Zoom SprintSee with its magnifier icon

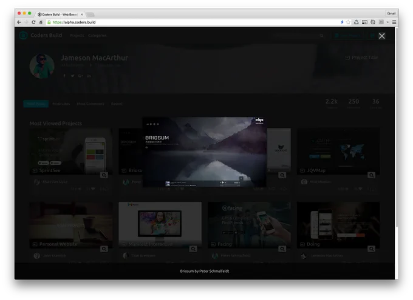coord(104,175)
